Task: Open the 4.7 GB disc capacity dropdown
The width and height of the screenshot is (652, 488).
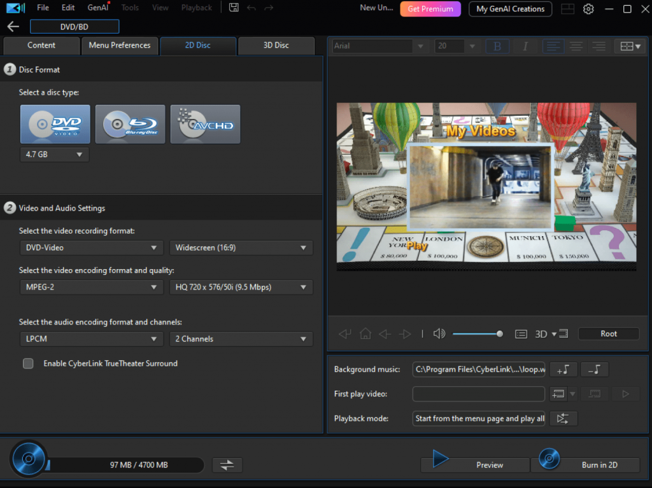Action: coord(54,155)
